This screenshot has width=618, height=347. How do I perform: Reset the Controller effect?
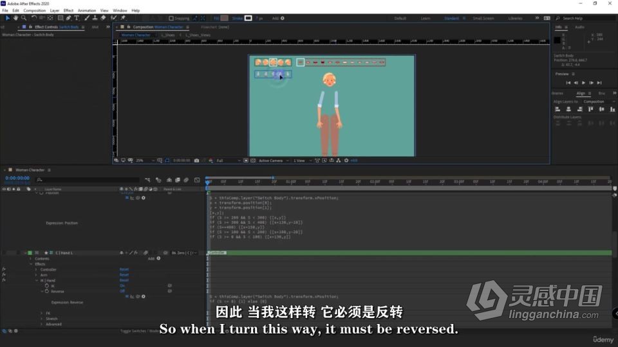124,269
